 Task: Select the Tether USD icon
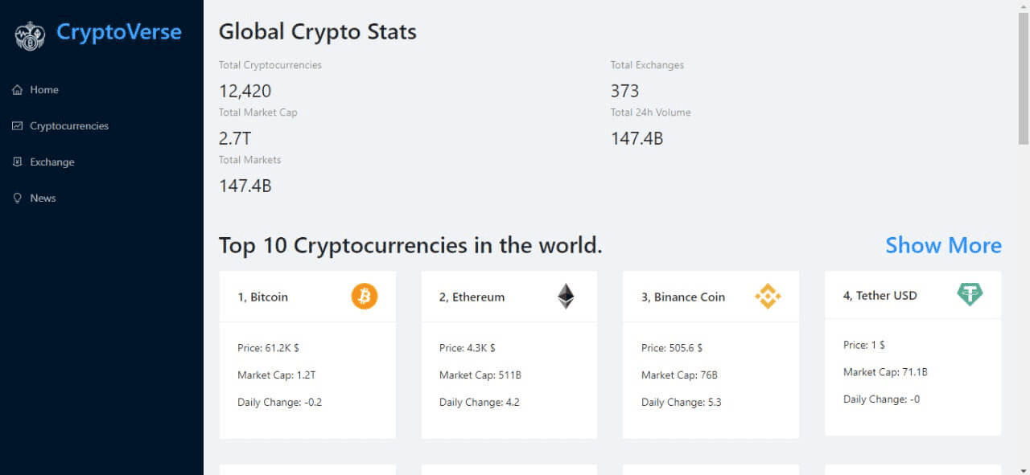pyautogui.click(x=970, y=294)
